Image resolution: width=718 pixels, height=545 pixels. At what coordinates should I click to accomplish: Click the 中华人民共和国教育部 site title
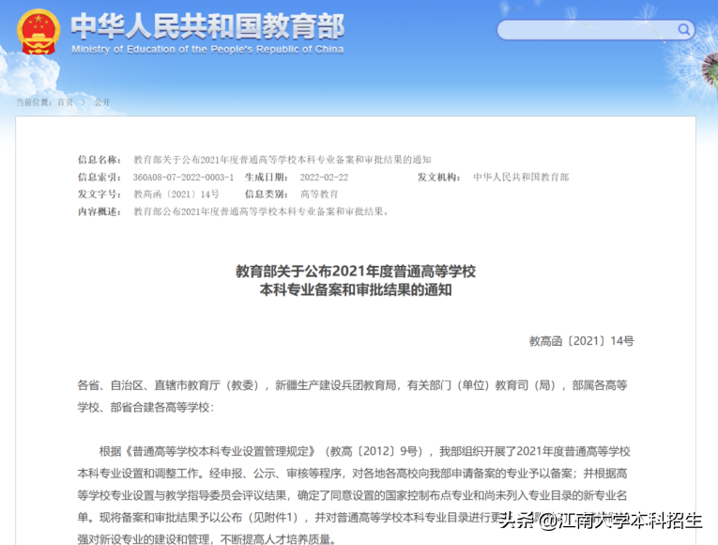(207, 26)
